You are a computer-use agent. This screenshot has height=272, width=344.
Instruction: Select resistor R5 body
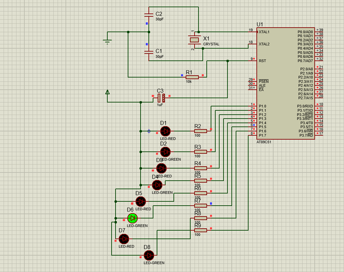click(200, 181)
